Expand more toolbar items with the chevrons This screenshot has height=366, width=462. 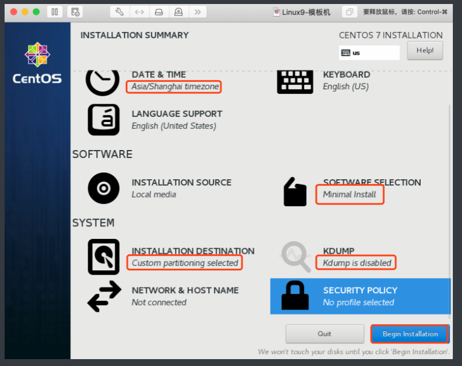[197, 12]
